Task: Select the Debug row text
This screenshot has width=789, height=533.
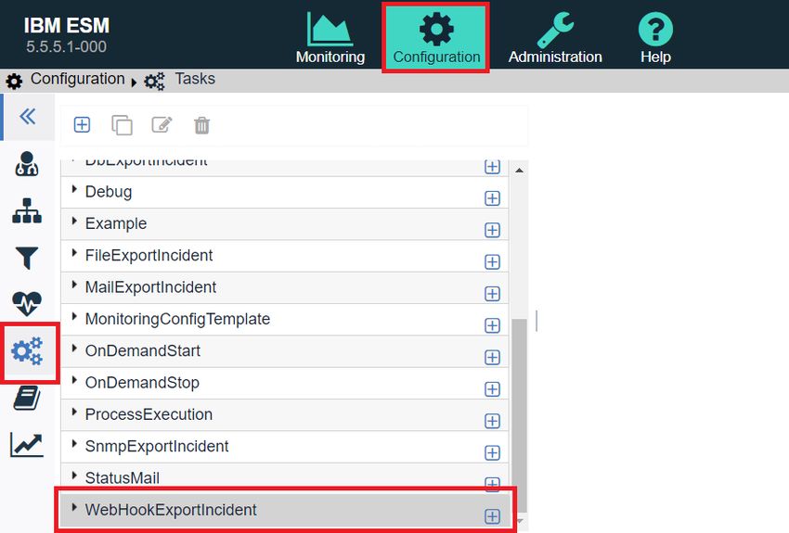Action: 109,192
